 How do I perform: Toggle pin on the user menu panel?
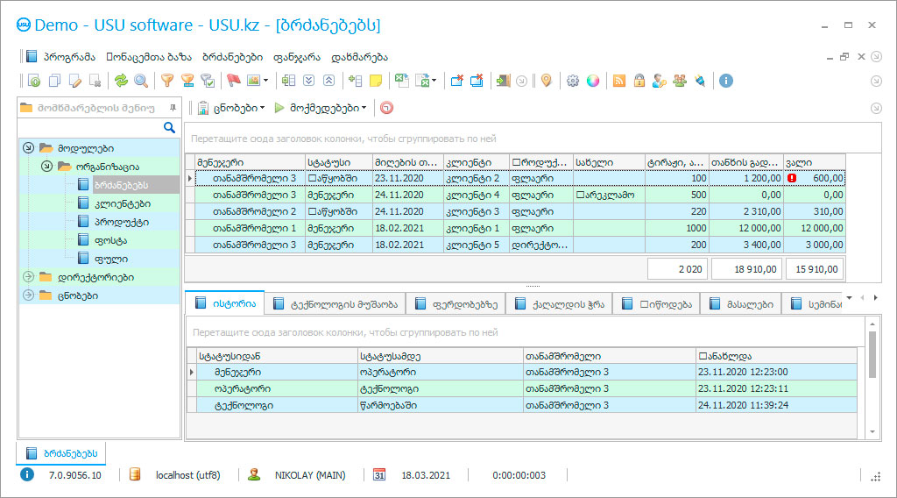point(173,108)
